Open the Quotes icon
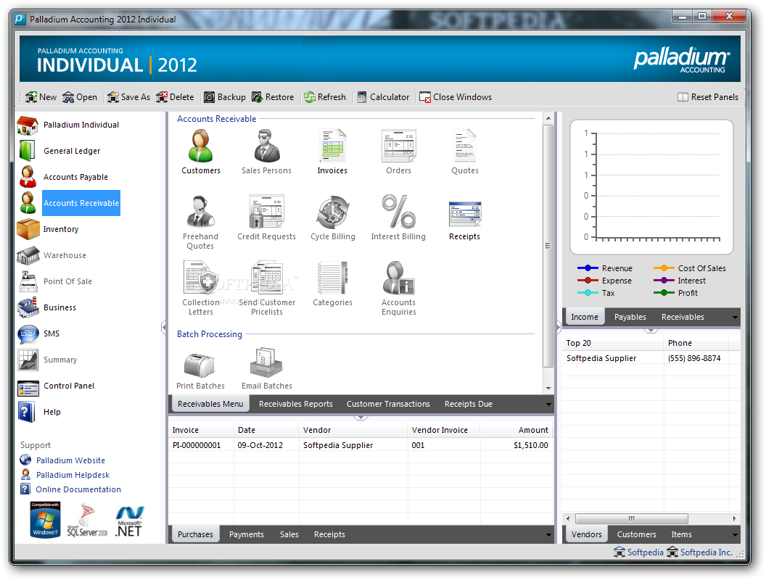The image size is (766, 580). click(x=464, y=152)
